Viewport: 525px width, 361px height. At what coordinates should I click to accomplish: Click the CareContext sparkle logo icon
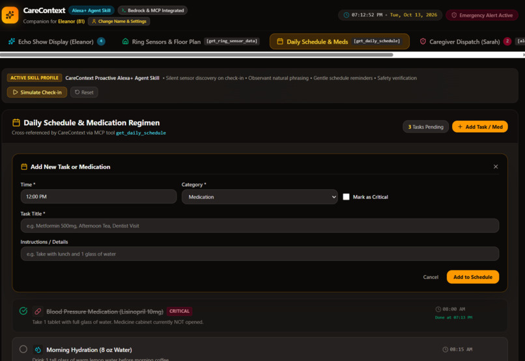(10, 15)
